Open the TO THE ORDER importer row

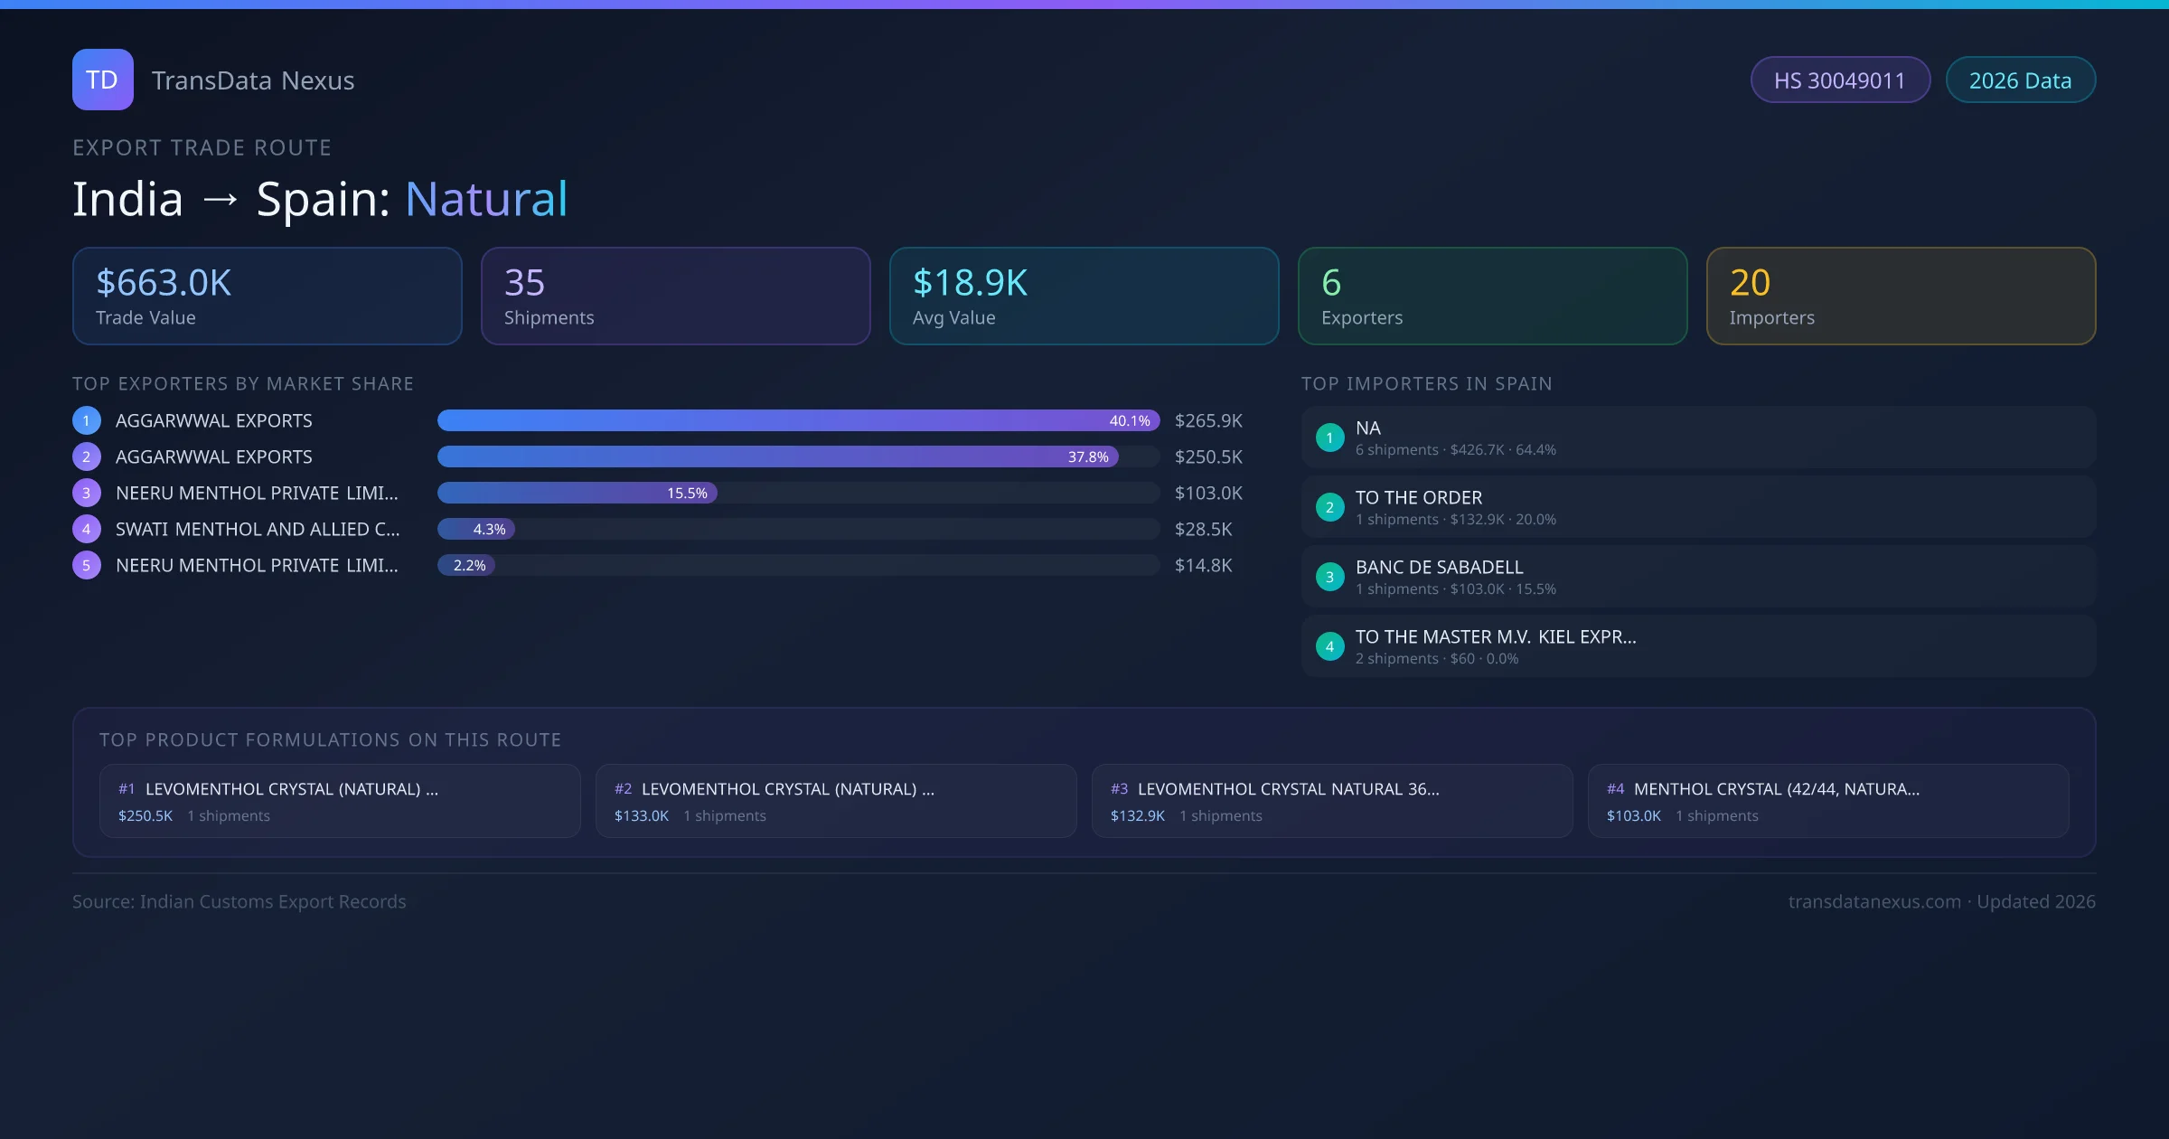(x=1697, y=507)
